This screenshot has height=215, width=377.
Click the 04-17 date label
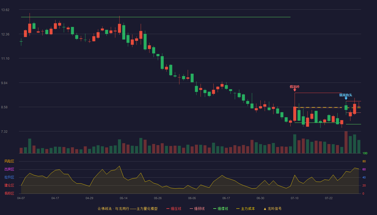coord(55,198)
